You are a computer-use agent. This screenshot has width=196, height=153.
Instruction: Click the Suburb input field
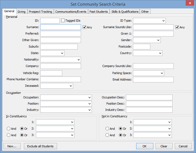click(59, 46)
